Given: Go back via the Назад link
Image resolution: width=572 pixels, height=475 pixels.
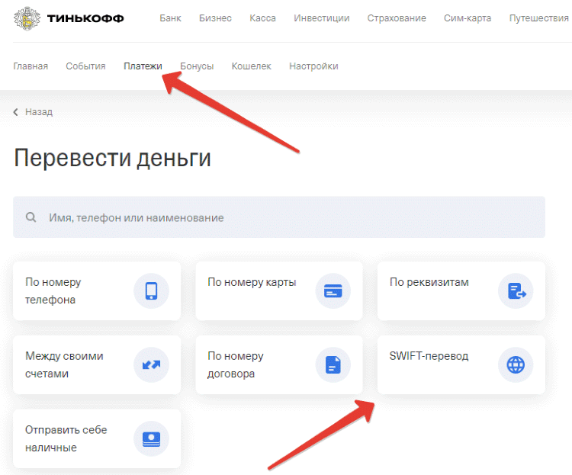Looking at the screenshot, I should (x=39, y=112).
